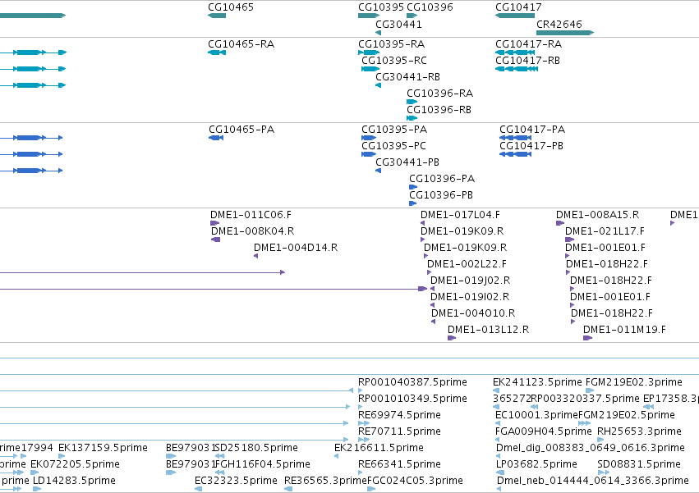Select clone end DME1-008A15.R
Viewport: 699px width, 493px height.
click(598, 215)
